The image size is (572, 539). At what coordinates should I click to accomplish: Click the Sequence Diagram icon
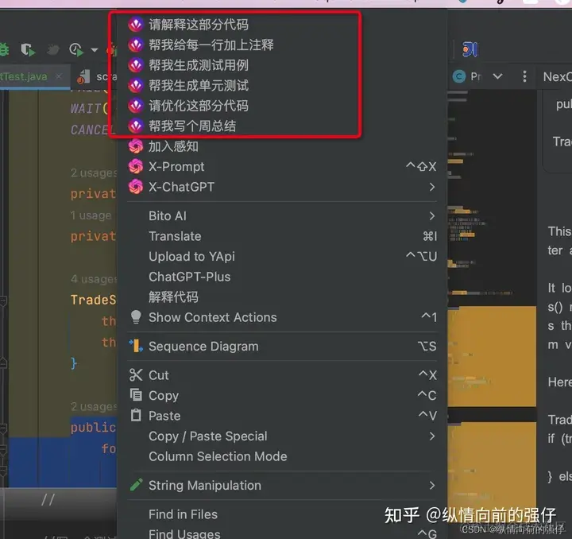coord(136,346)
